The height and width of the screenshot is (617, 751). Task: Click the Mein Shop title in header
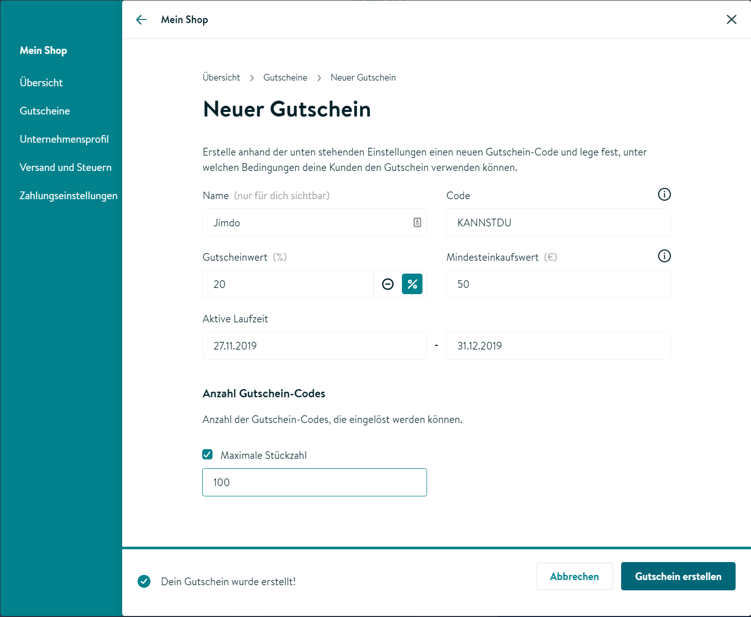click(x=184, y=20)
